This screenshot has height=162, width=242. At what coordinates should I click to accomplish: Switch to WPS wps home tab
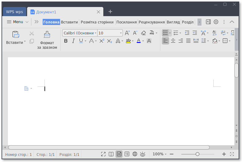pyautogui.click(x=15, y=12)
